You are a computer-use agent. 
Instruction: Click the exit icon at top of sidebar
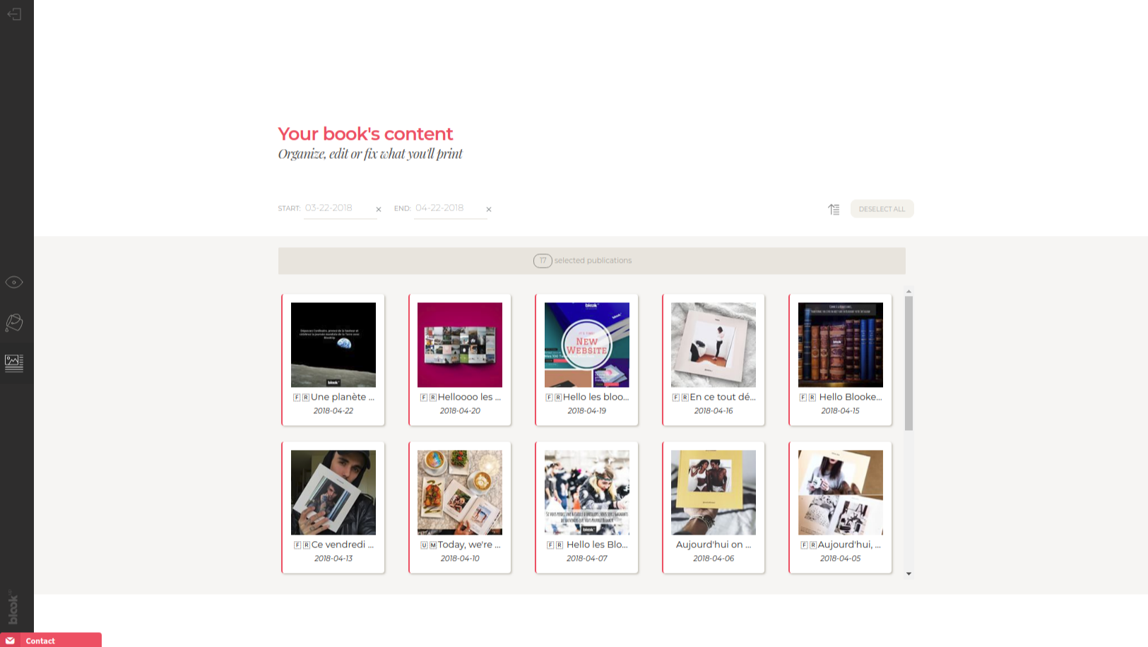click(14, 14)
